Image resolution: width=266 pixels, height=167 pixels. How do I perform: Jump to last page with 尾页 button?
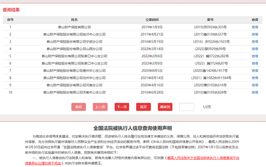click(x=143, y=107)
